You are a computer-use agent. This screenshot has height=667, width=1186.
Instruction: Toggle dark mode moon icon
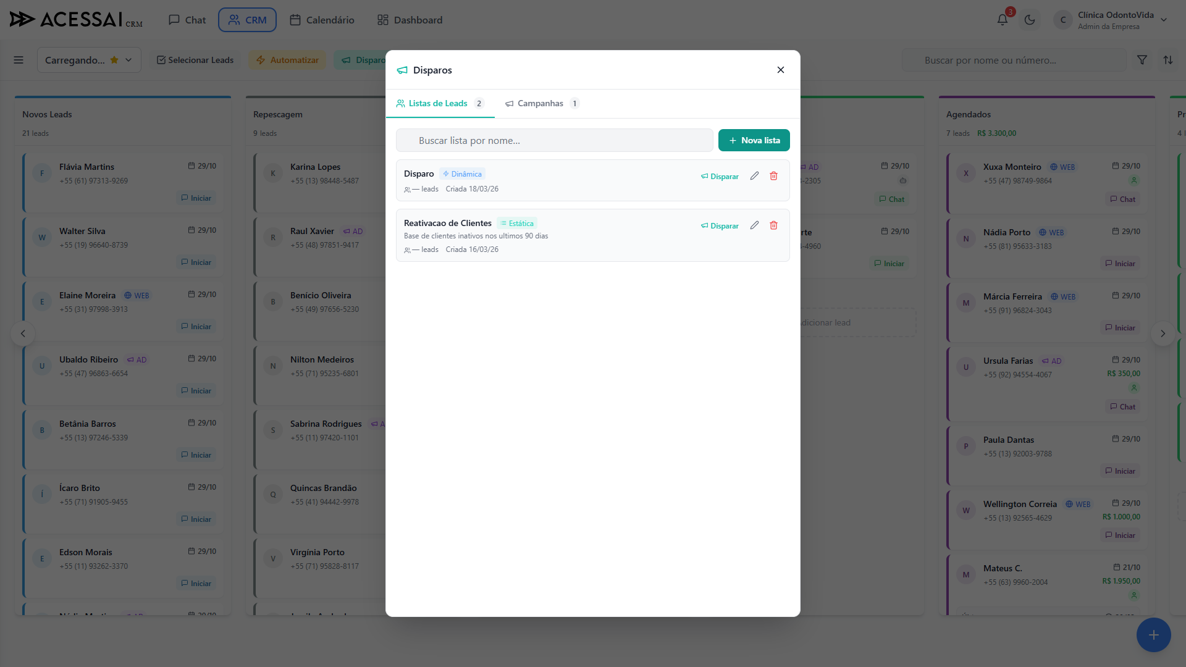pos(1030,20)
